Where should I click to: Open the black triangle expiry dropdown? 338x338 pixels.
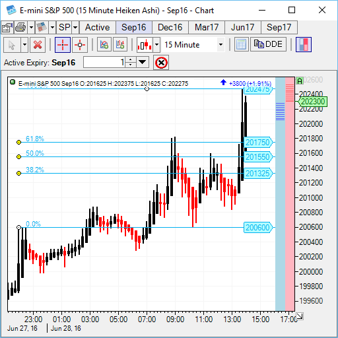tap(143, 62)
